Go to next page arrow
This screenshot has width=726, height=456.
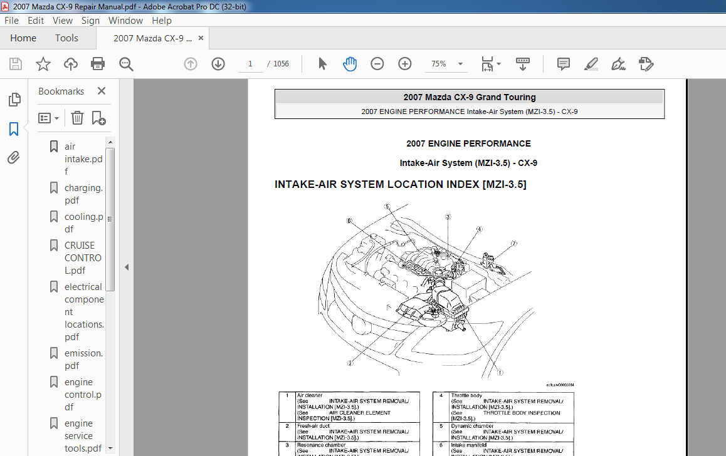(218, 64)
